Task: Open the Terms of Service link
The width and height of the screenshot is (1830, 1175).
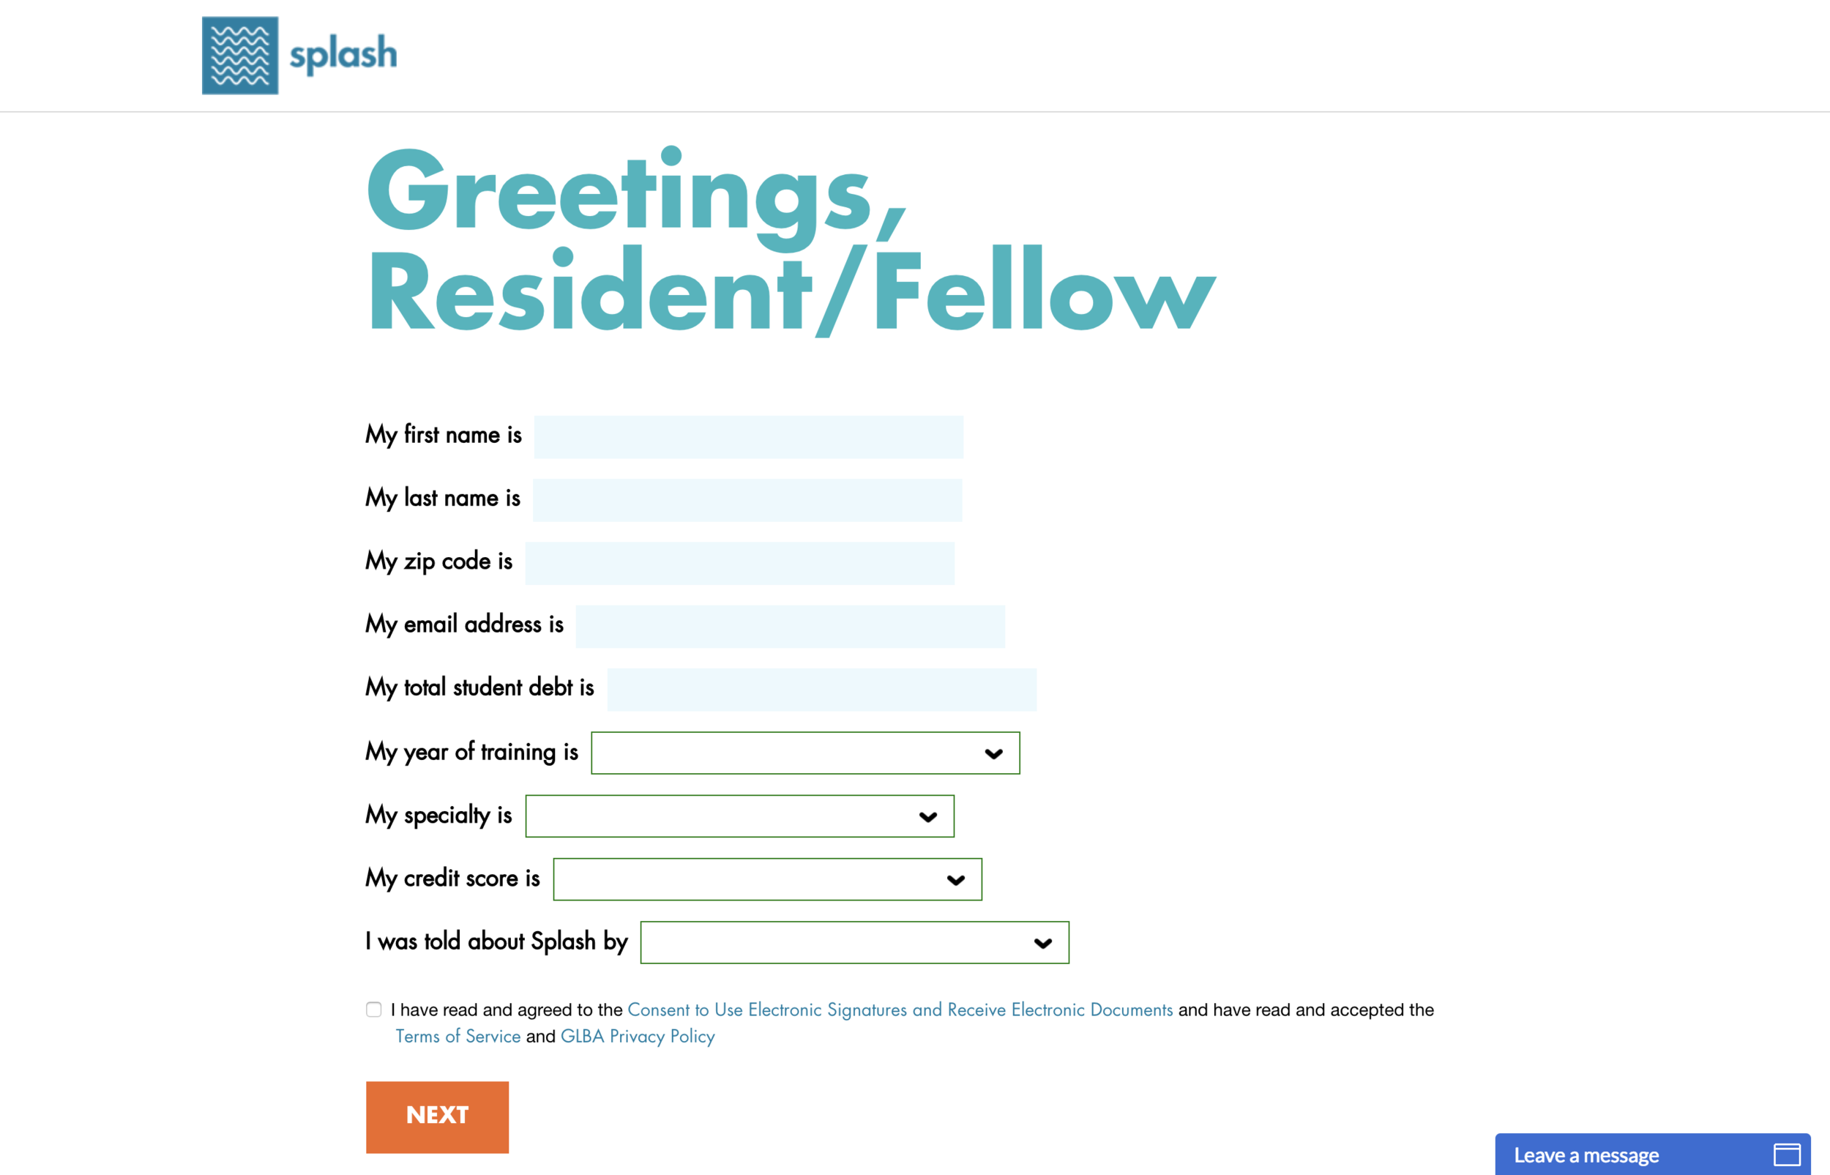Action: pyautogui.click(x=457, y=1036)
